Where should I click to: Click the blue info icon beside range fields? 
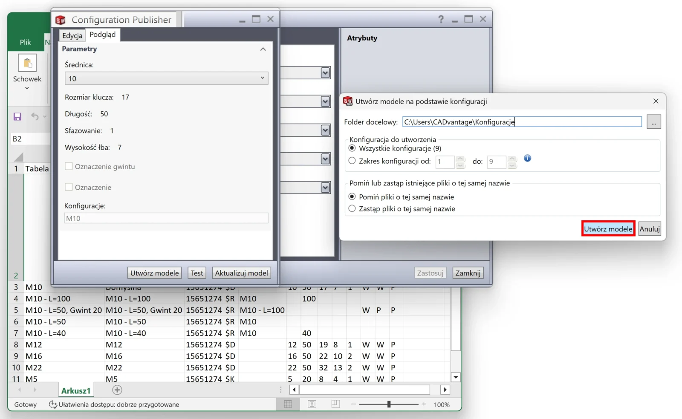[x=527, y=158]
